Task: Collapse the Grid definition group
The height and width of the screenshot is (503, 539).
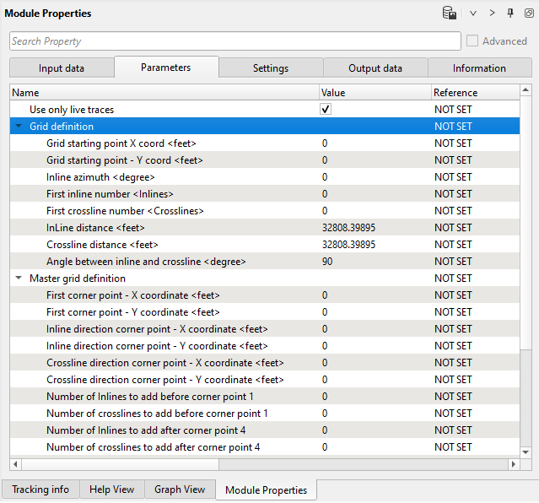Action: pos(19,127)
